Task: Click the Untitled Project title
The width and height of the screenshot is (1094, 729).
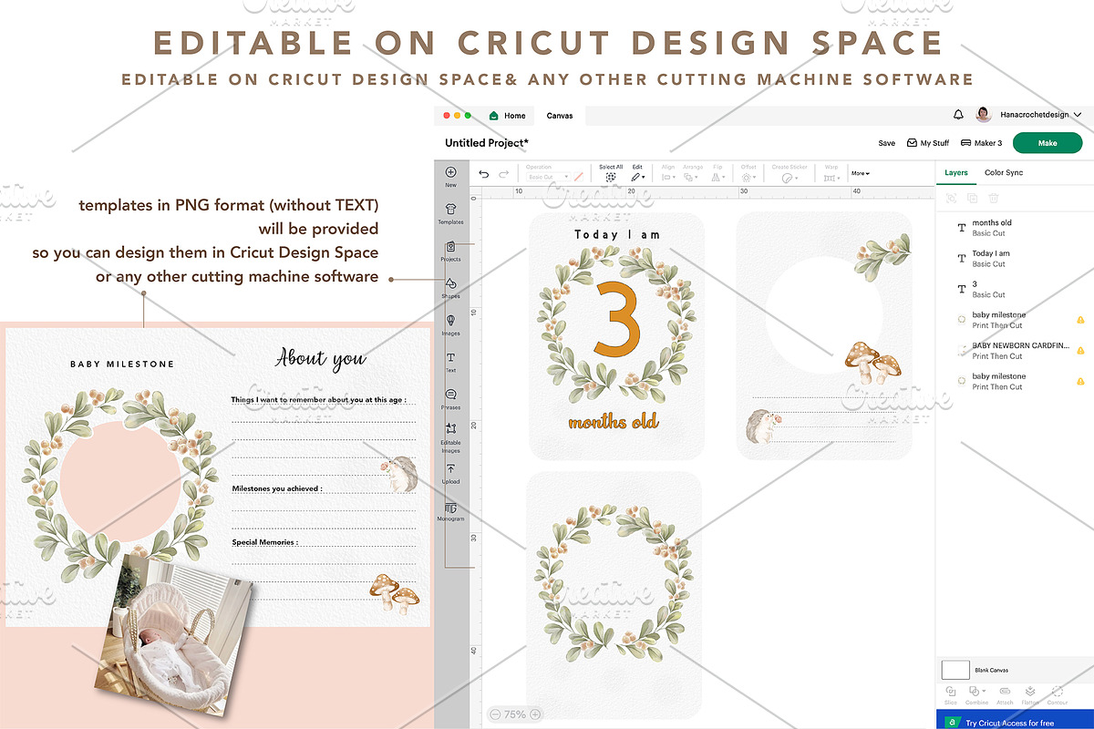Action: pyautogui.click(x=487, y=143)
